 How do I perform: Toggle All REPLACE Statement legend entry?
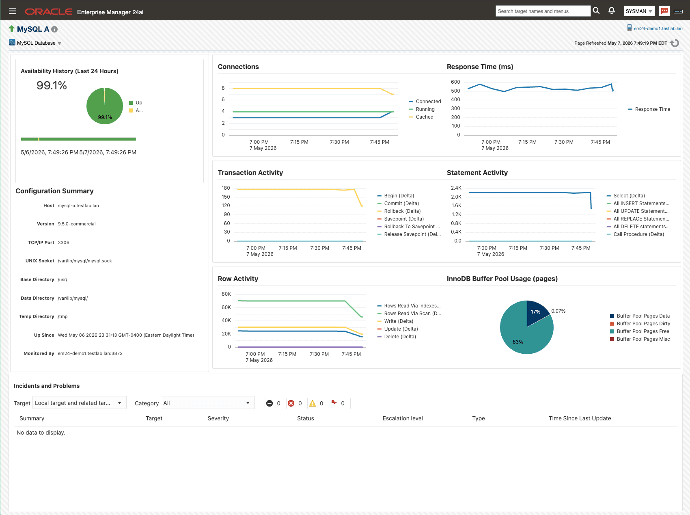click(638, 219)
